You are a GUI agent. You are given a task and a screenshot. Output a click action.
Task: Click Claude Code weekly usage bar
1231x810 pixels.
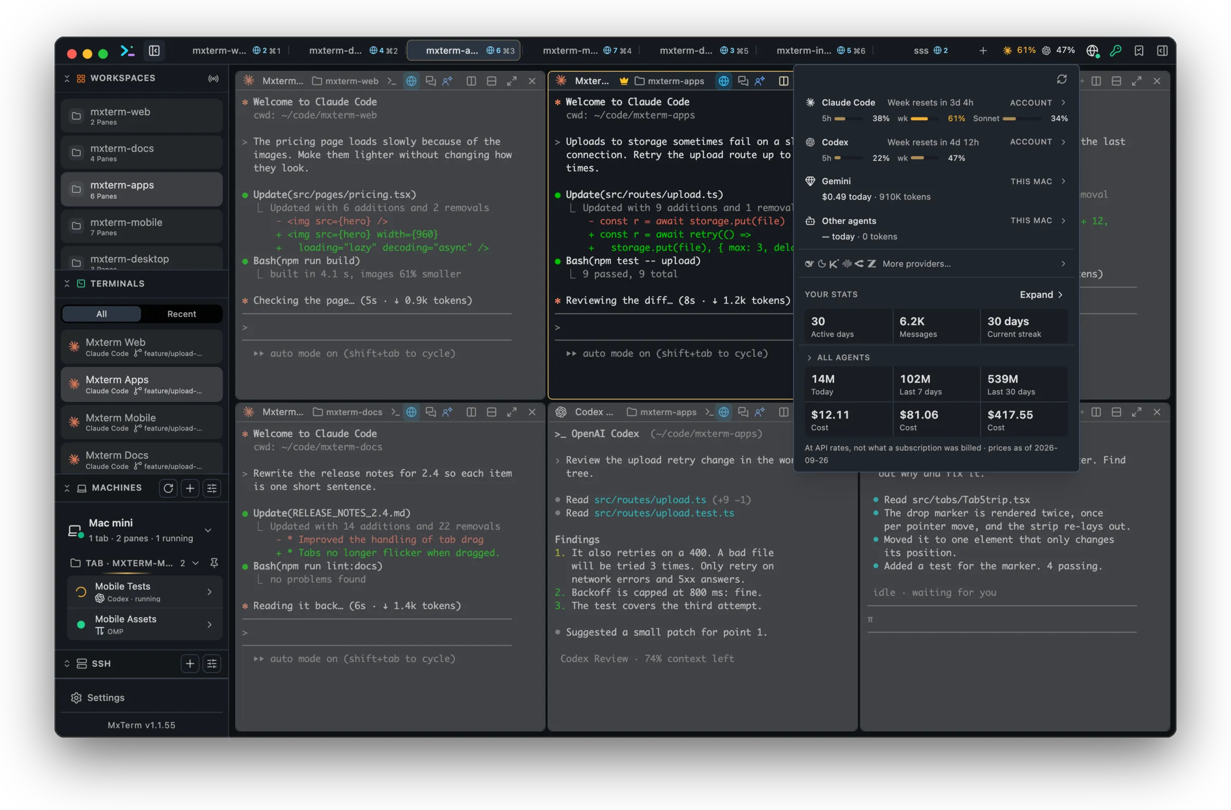(924, 118)
